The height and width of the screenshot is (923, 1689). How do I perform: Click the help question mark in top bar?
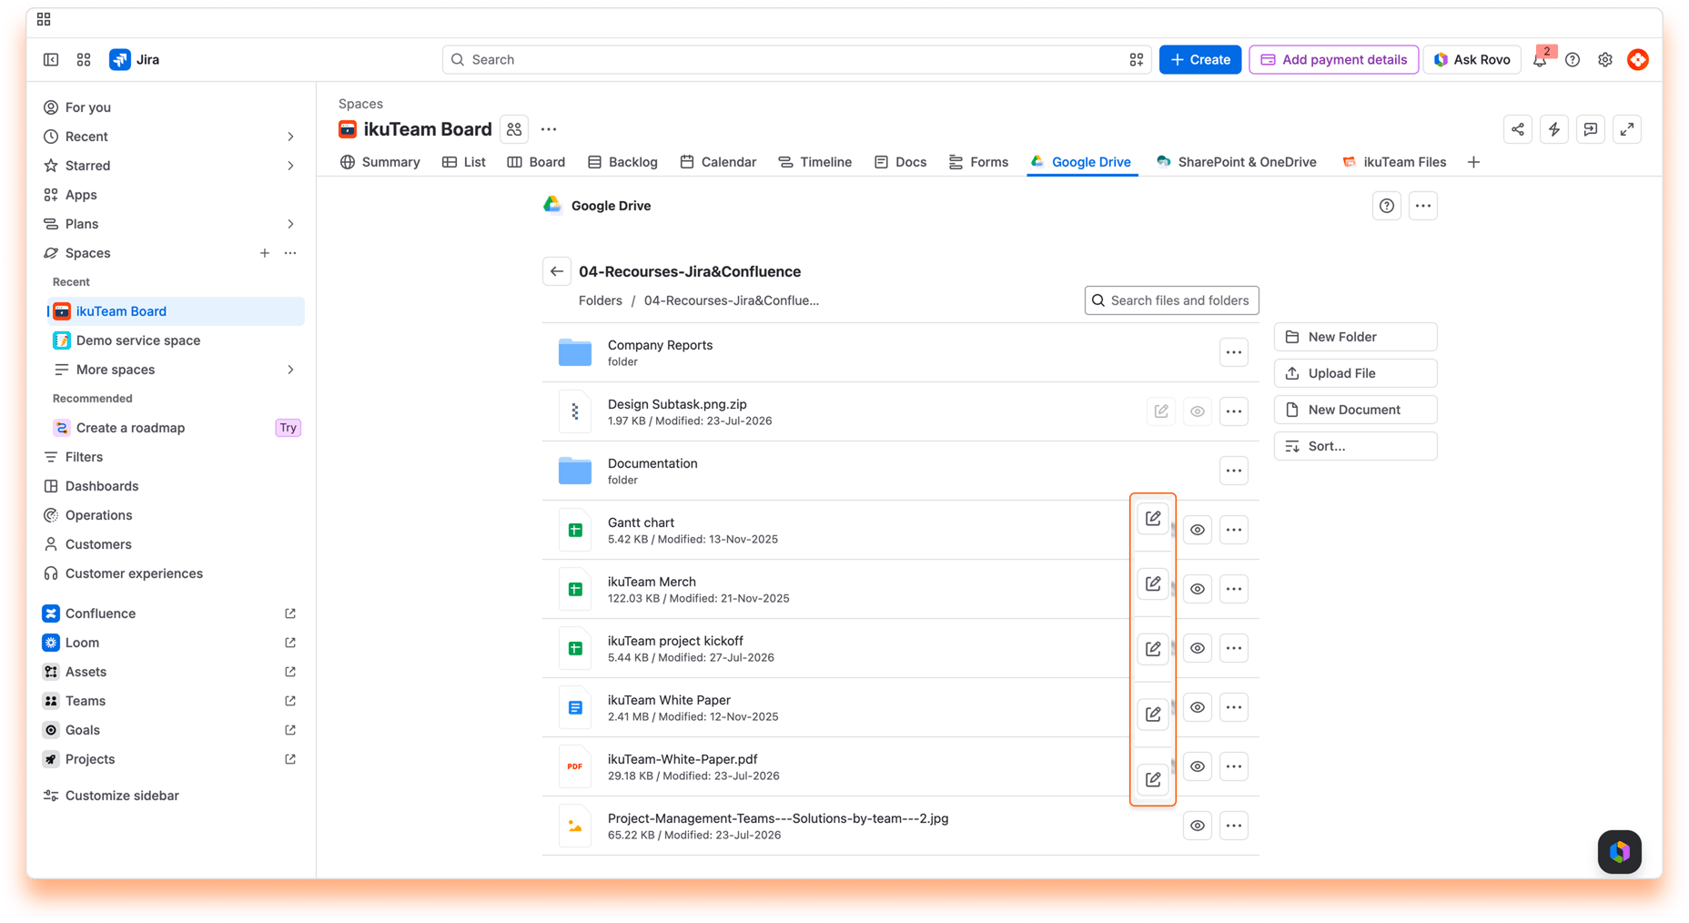pyautogui.click(x=1573, y=60)
